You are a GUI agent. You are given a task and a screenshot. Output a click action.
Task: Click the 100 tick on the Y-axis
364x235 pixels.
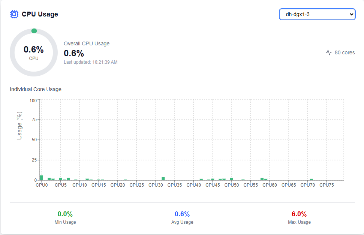(33, 100)
